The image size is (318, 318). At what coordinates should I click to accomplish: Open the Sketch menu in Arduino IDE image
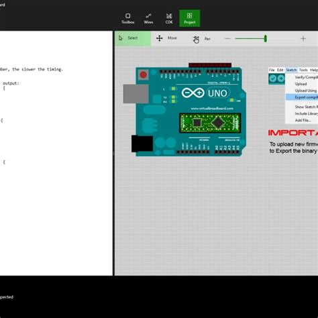click(x=291, y=70)
